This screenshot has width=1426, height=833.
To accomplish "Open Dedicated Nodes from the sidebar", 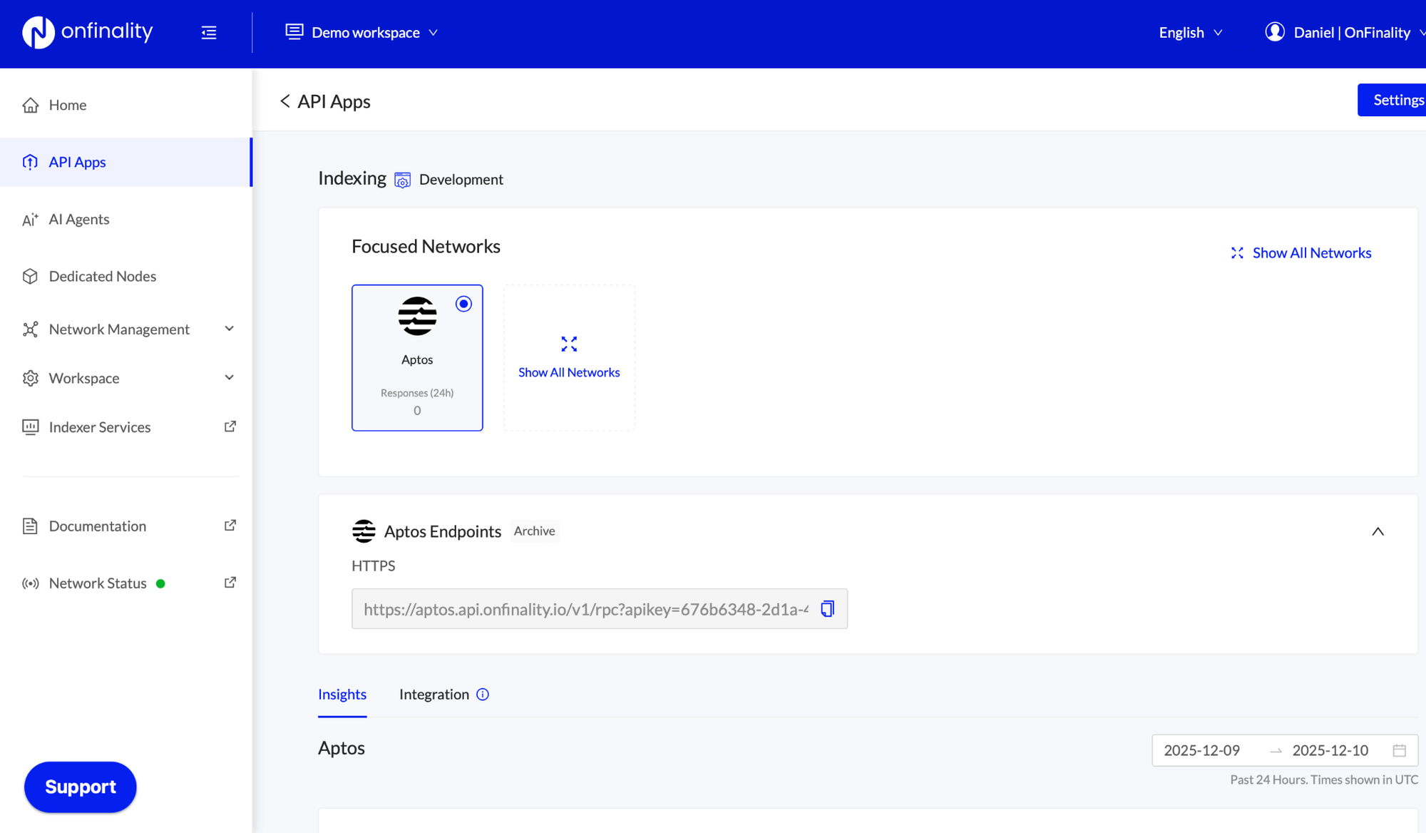I will [102, 276].
